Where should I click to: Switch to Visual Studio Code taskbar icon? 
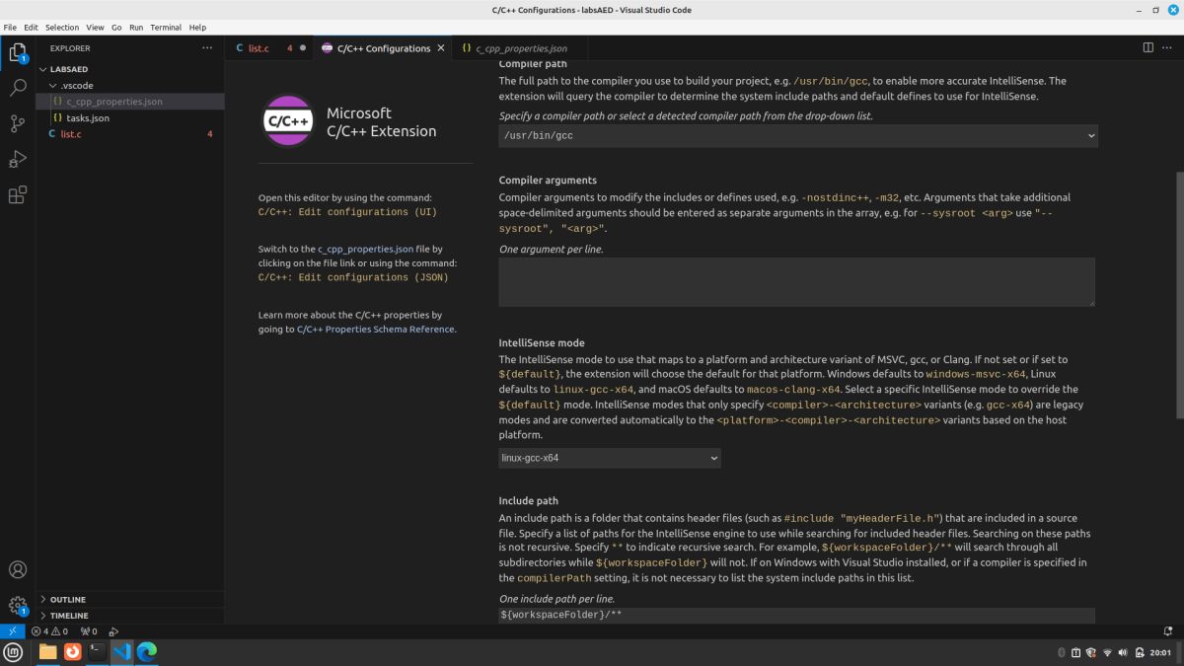coord(121,652)
